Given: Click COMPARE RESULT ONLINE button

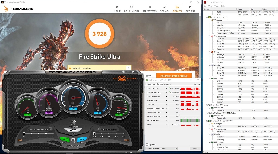Looking at the screenshot, I should (x=174, y=76).
